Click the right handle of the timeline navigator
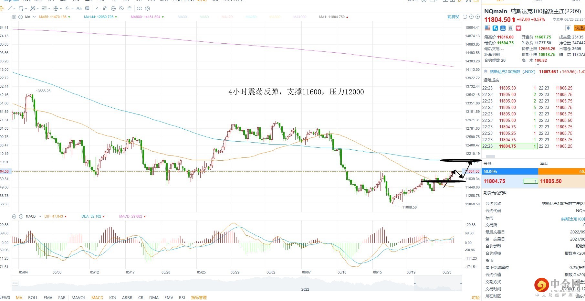585x301 pixels. (461, 283)
